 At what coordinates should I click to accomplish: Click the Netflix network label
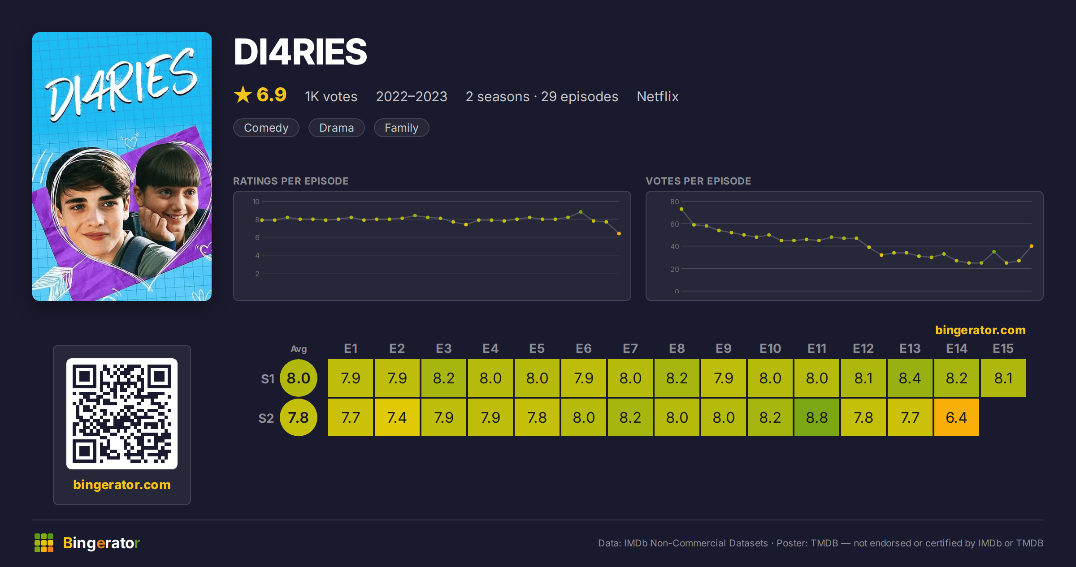[658, 96]
